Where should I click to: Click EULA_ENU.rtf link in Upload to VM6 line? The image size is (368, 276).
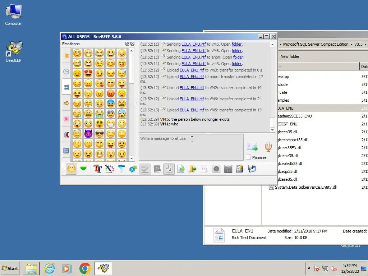pyautogui.click(x=192, y=99)
